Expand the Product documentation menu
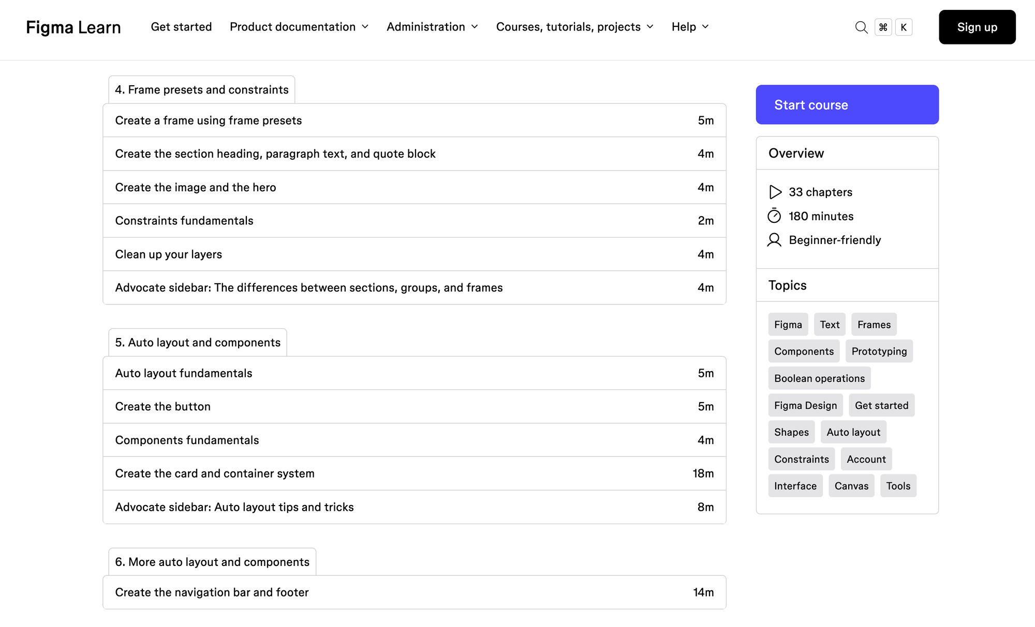 pos(299,27)
